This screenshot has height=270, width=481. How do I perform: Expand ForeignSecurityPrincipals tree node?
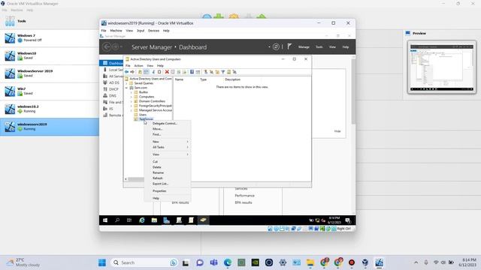[132, 106]
